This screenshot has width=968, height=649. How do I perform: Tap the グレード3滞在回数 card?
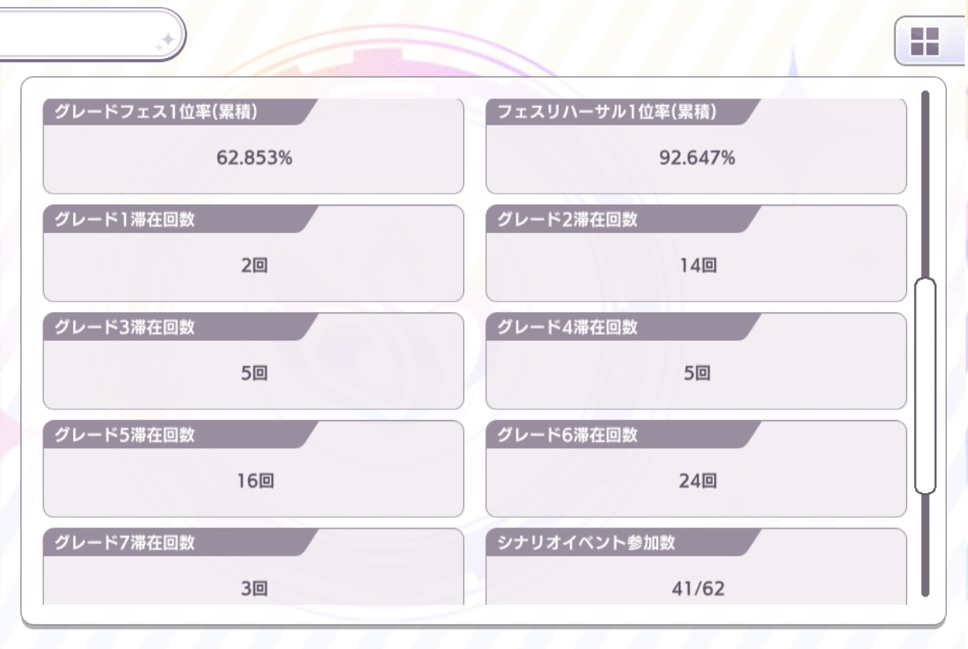pyautogui.click(x=253, y=361)
